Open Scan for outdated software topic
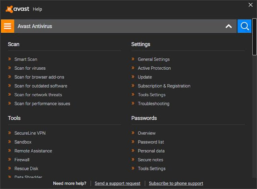 [x=41, y=86]
